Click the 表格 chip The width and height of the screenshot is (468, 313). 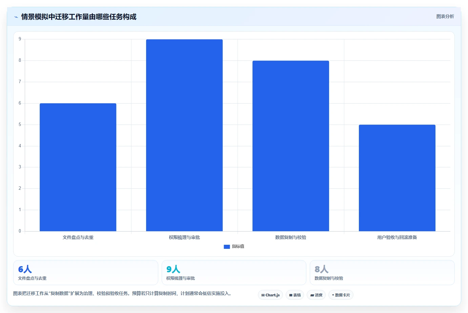tap(295, 295)
